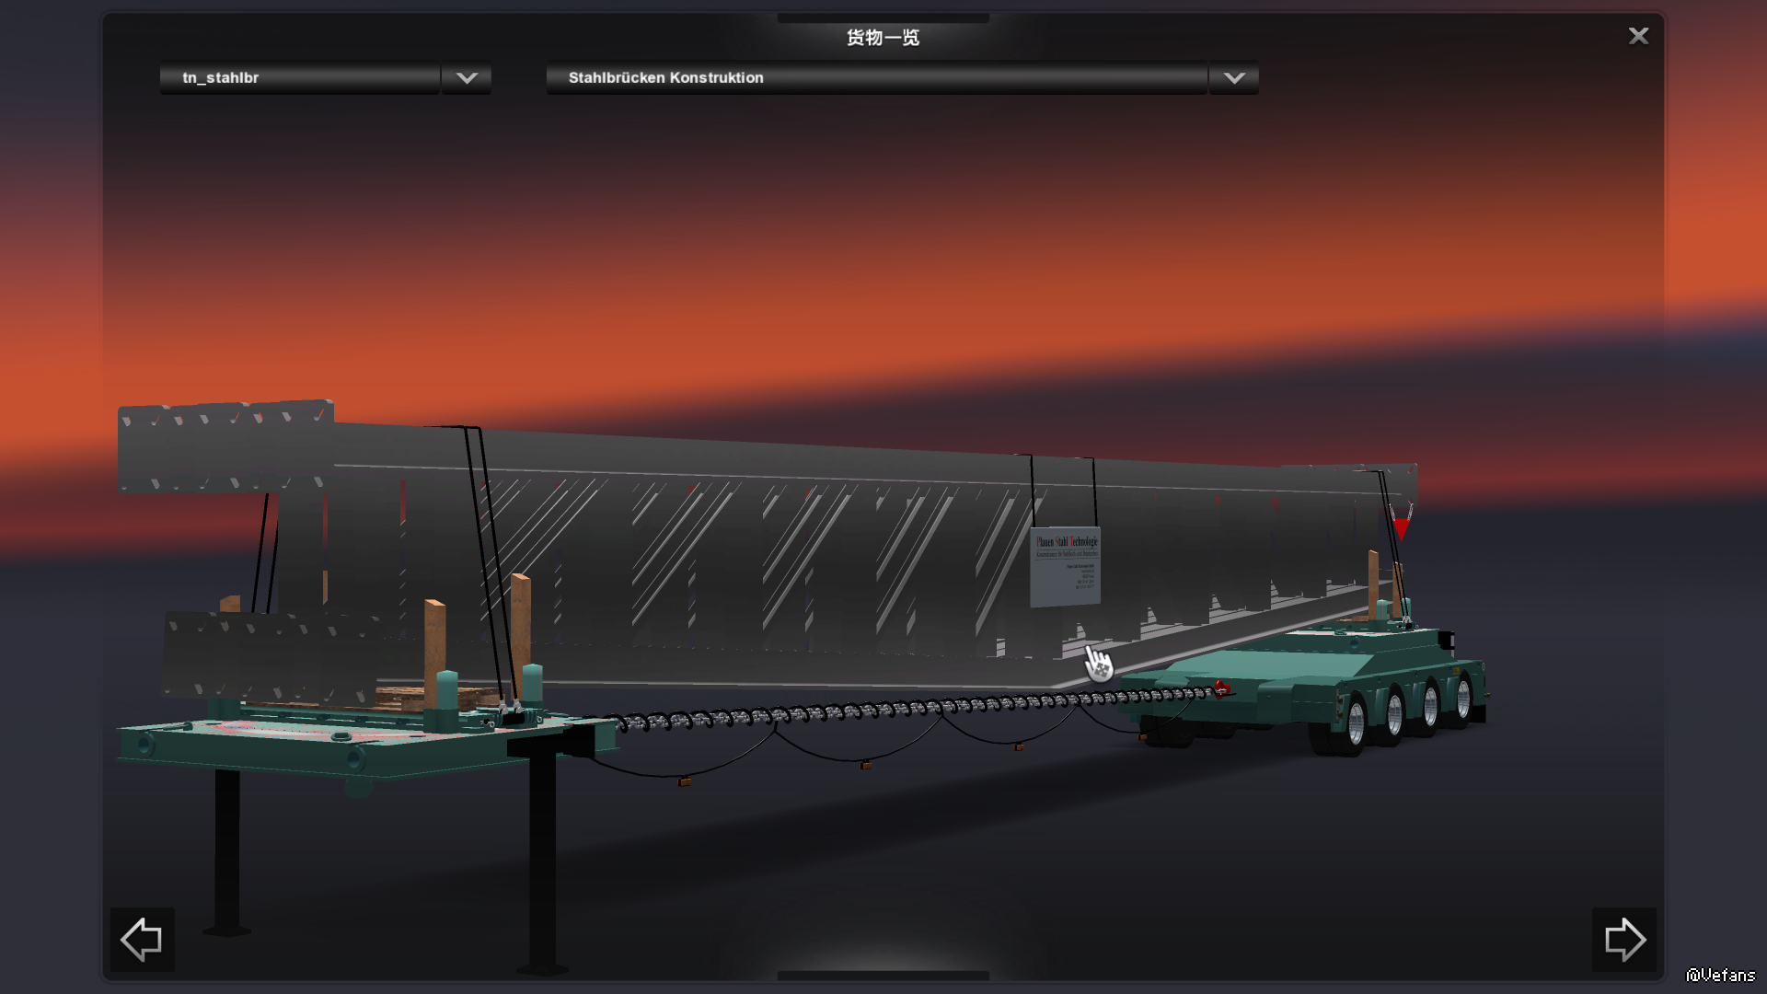
Task: Go to previous cargo with left arrow
Action: 142,940
